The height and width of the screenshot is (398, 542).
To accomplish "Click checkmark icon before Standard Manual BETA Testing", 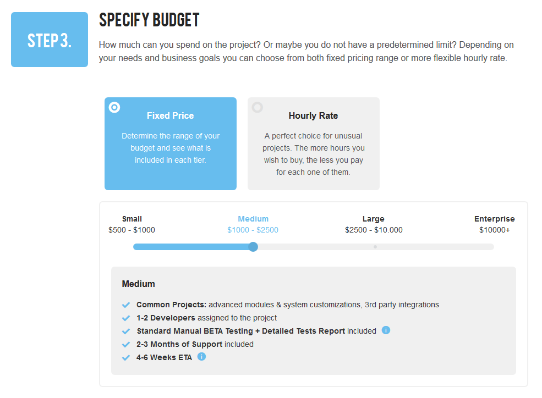I will tap(126, 331).
